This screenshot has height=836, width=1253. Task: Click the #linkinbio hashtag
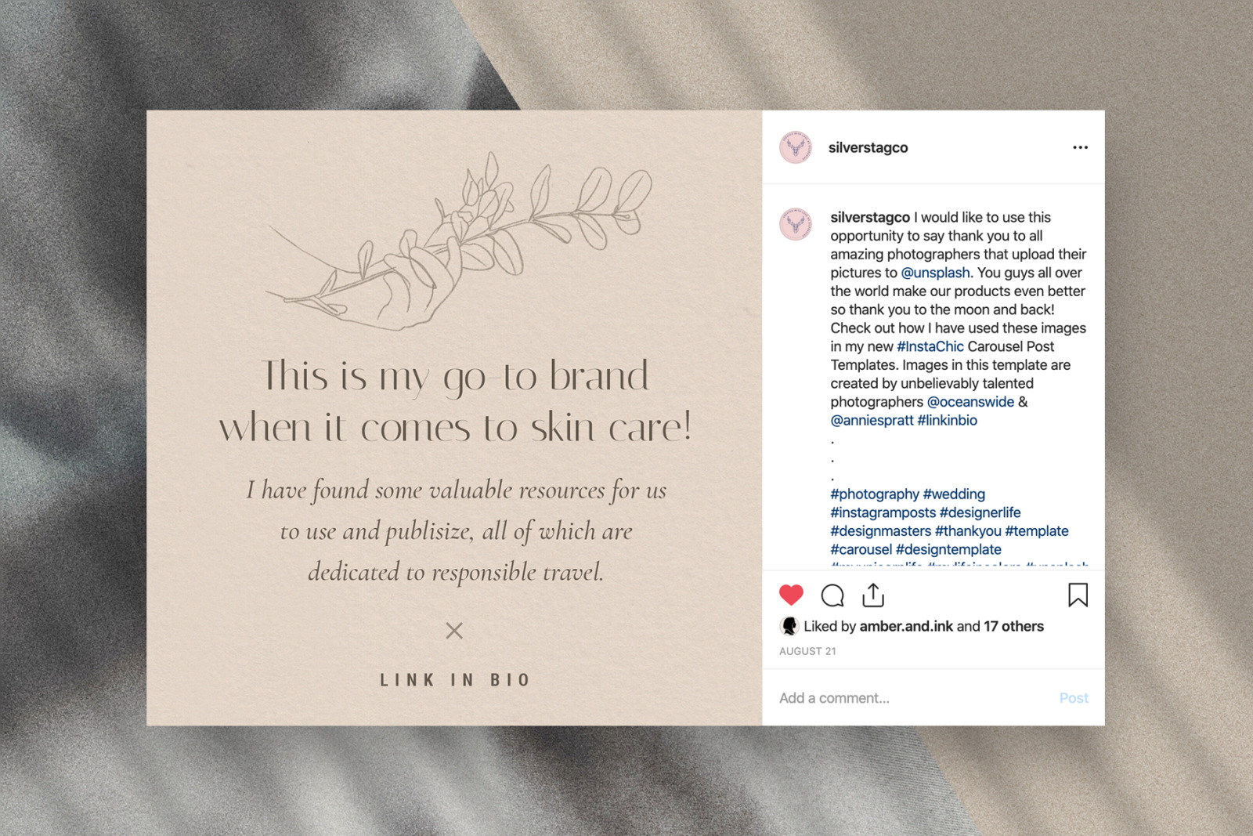[947, 421]
